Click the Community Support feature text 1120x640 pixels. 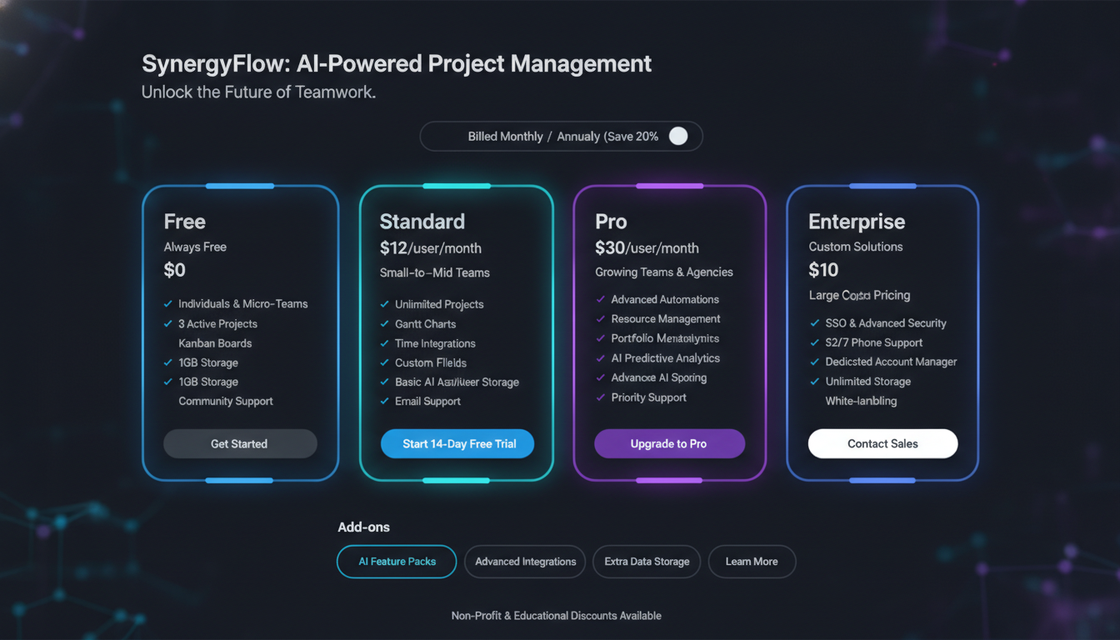click(x=226, y=401)
